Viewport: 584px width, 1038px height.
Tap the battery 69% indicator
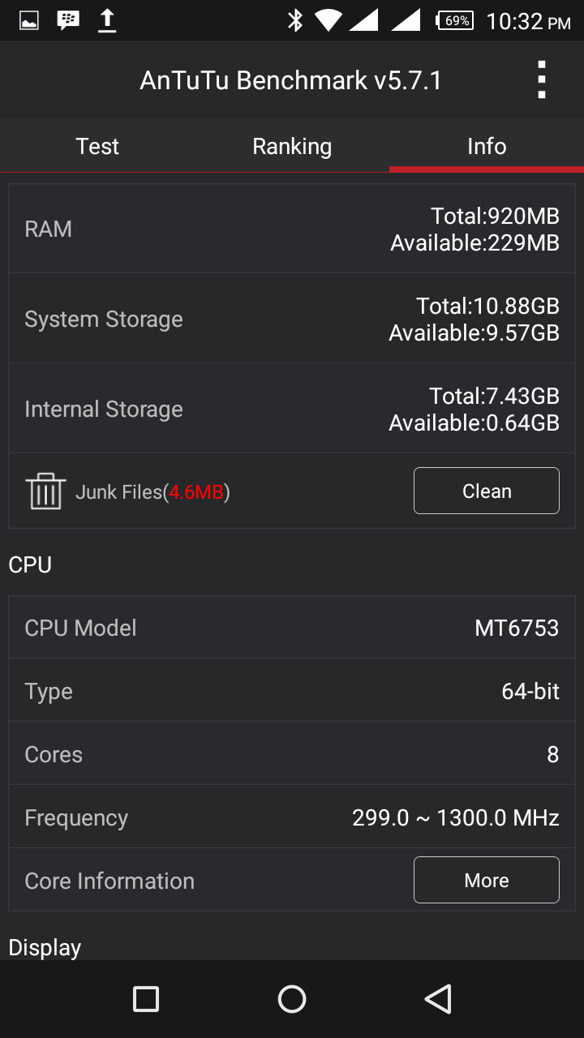point(455,20)
